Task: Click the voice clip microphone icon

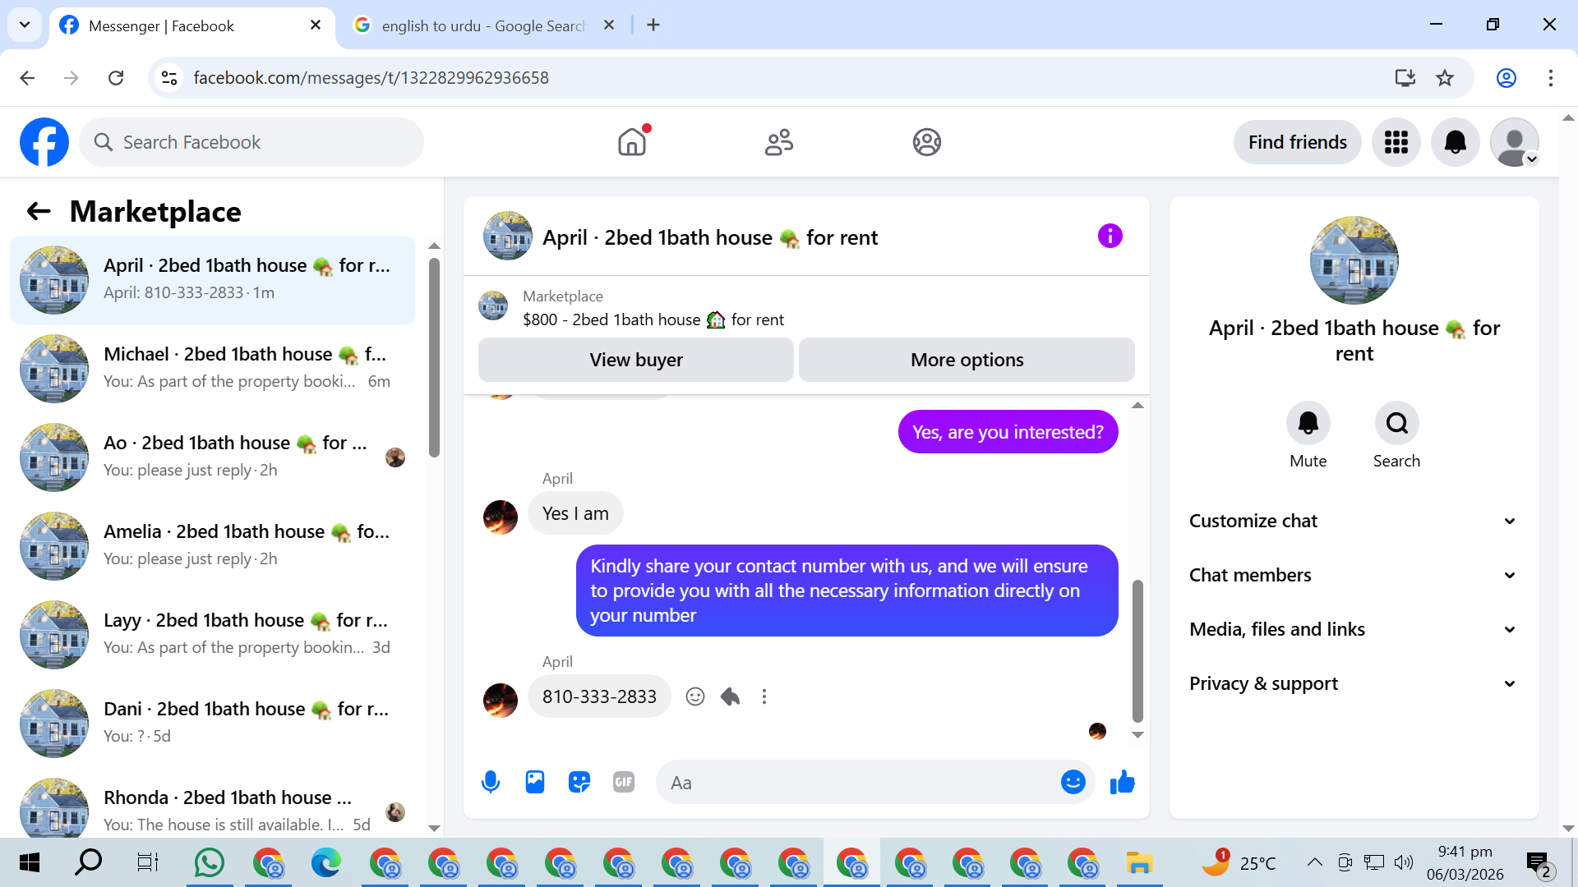Action: pyautogui.click(x=491, y=782)
